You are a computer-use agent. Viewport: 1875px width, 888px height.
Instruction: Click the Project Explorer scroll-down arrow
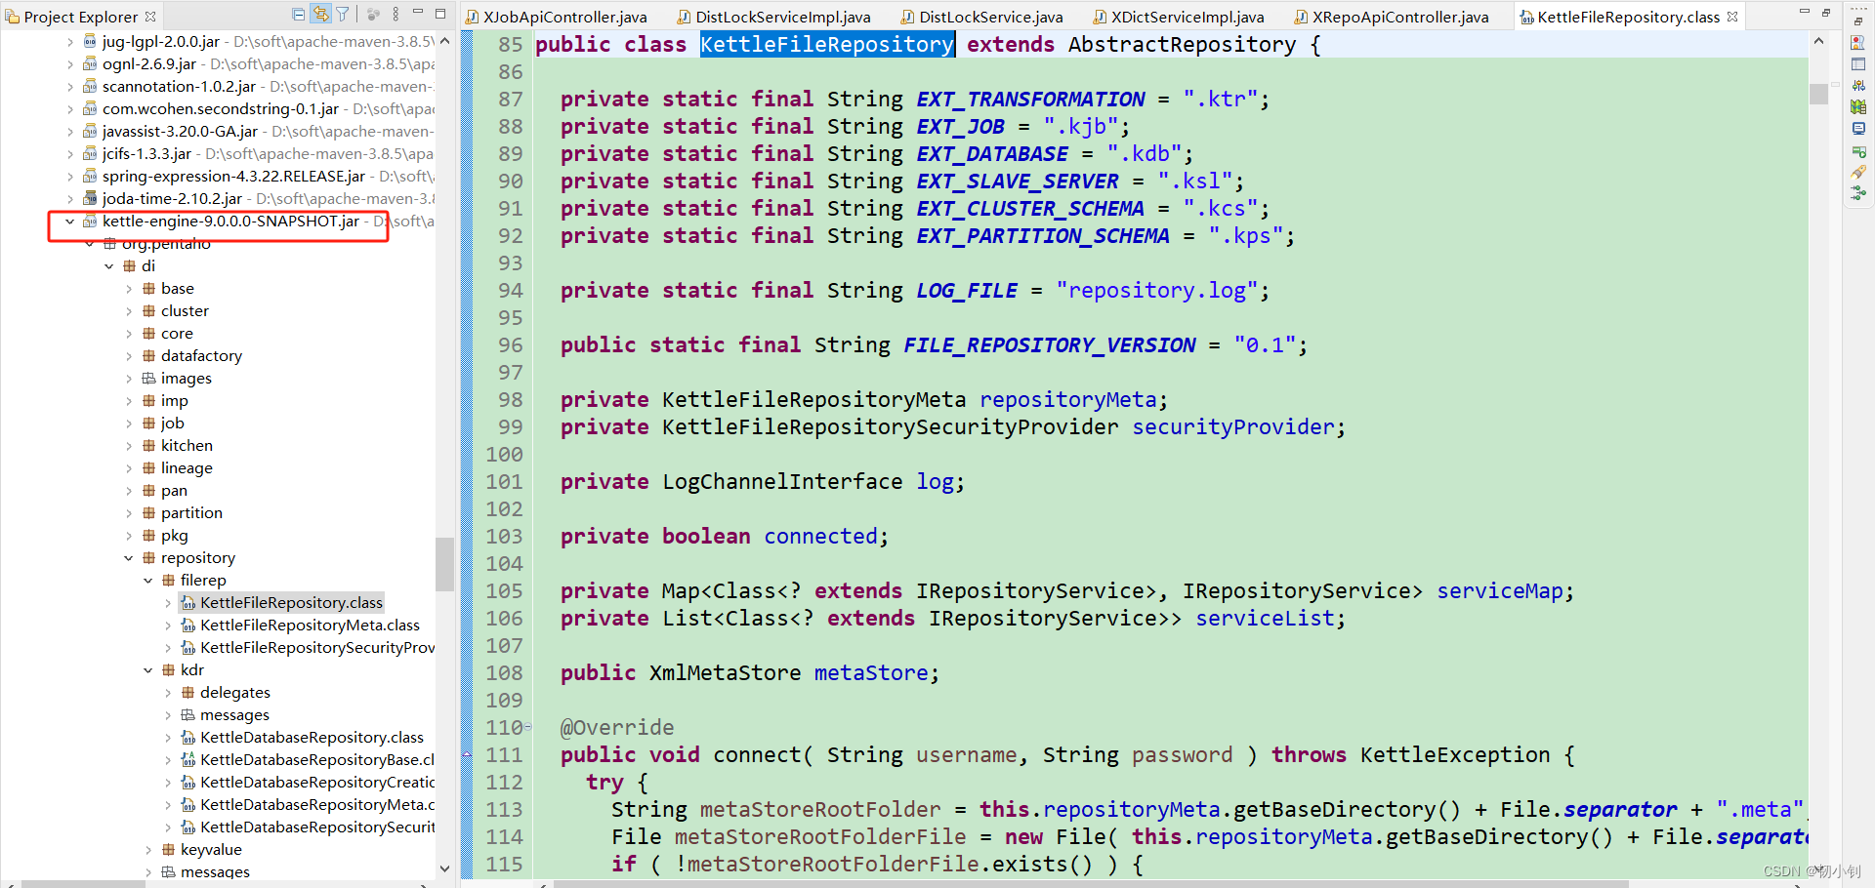[x=445, y=868]
